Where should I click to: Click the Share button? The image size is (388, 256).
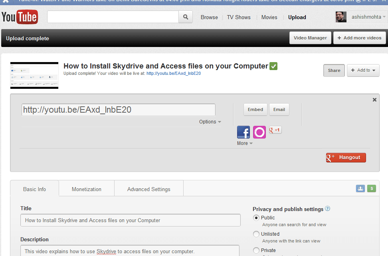tap(334, 70)
